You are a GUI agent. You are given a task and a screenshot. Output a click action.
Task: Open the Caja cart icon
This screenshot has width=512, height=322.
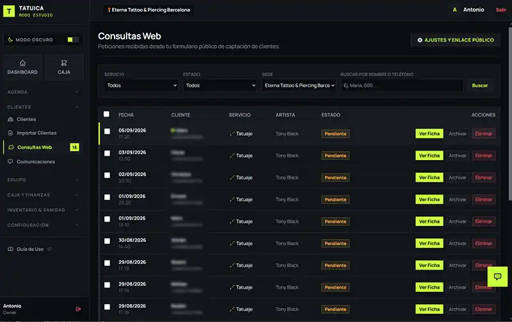tap(64, 63)
